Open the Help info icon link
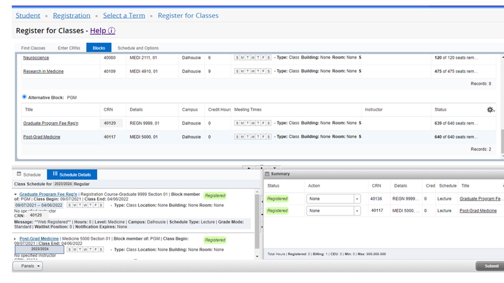Viewport: 504px width, 283px height. point(111,31)
